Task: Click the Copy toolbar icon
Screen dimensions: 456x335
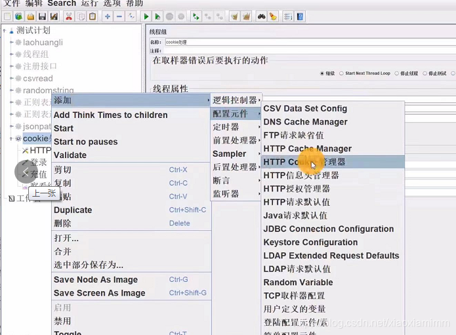Action: coord(81,16)
